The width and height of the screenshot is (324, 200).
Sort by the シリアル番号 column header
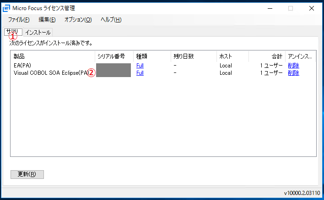pyautogui.click(x=114, y=56)
